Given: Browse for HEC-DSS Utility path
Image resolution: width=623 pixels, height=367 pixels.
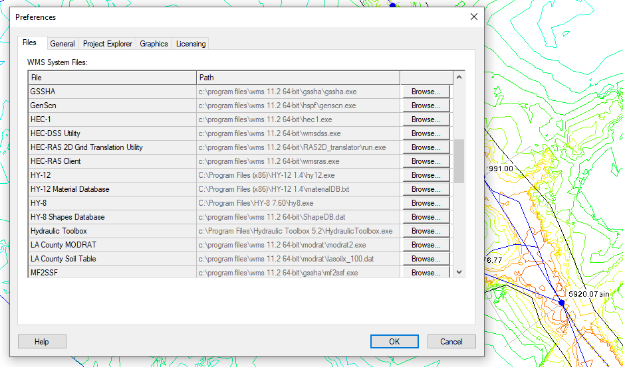Looking at the screenshot, I should coord(426,133).
